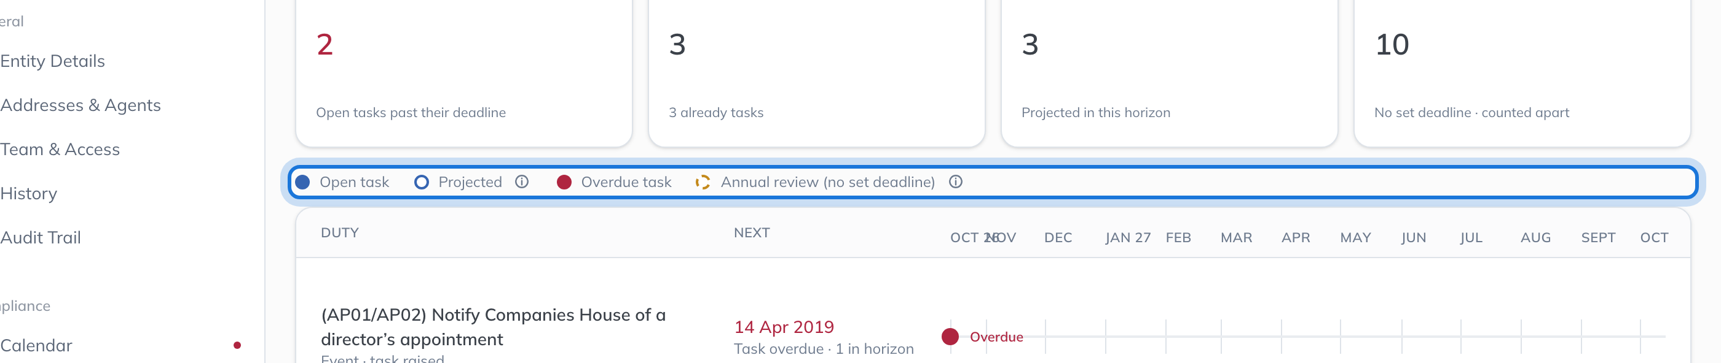Viewport: 1721px width, 363px height.
Task: Open Entity Details in sidebar
Action: coord(53,61)
